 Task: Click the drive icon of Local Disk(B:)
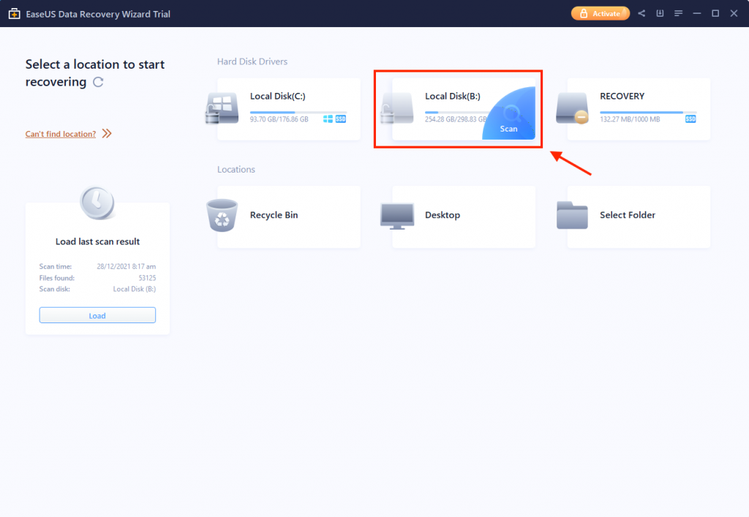397,108
